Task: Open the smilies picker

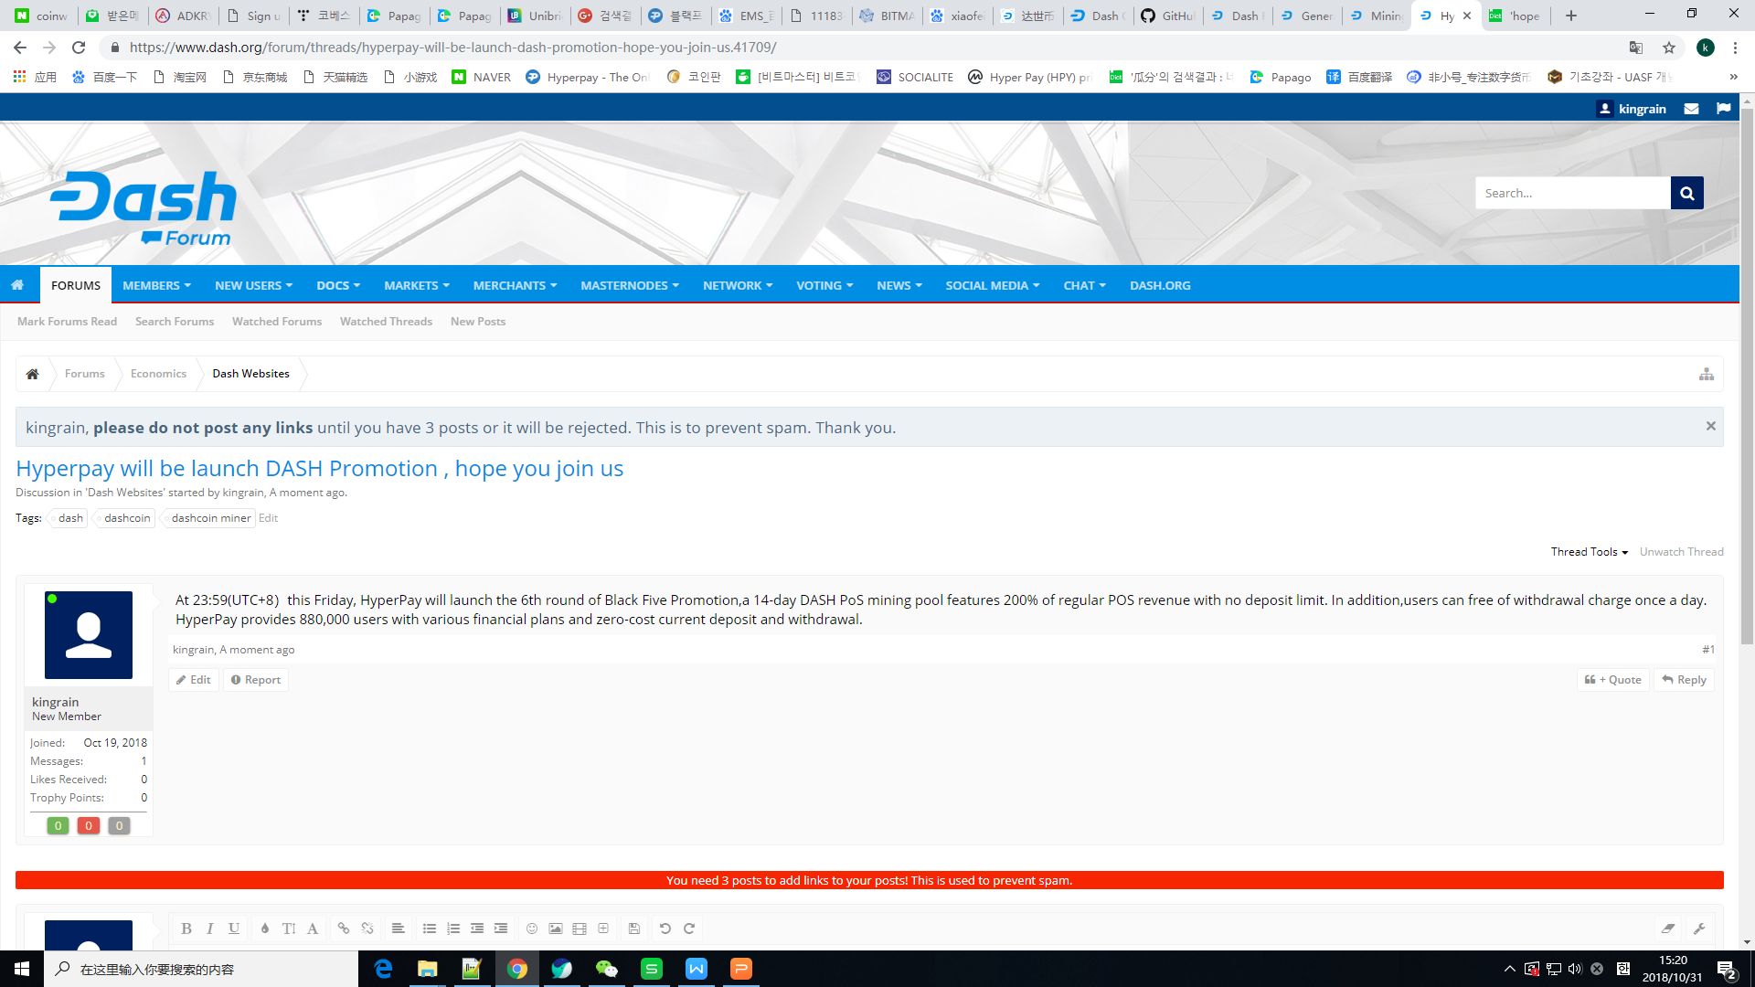Action: pos(532,929)
